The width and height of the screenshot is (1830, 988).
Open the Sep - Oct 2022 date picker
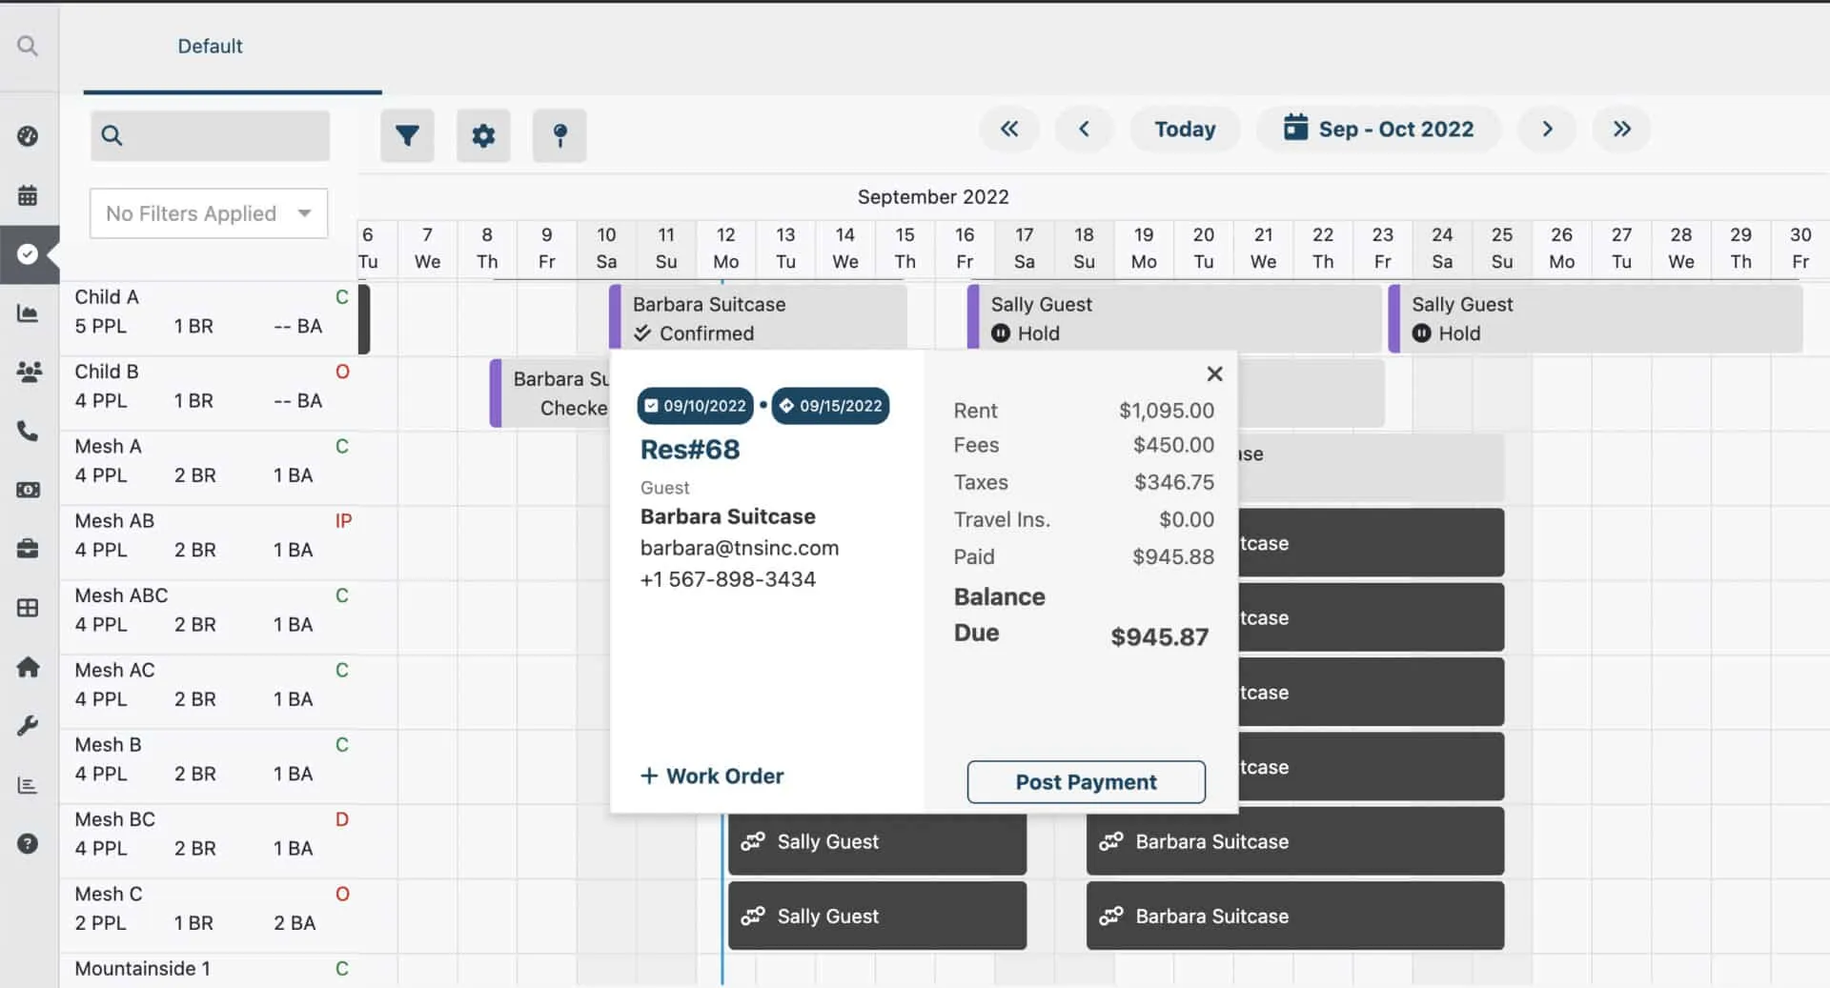1378,129
